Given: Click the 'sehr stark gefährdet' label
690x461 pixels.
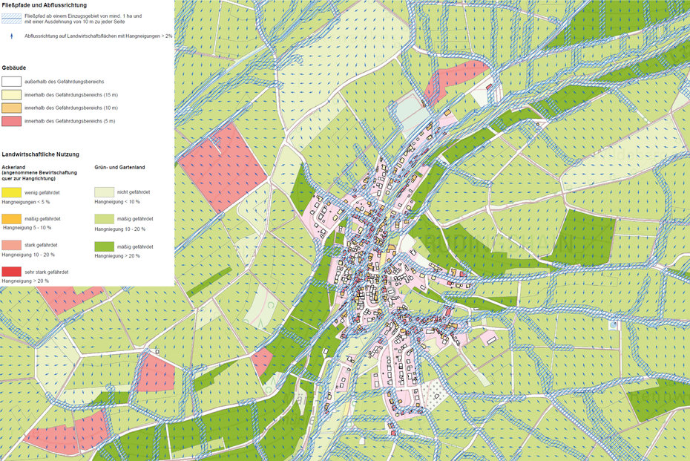Looking at the screenshot, I should (x=46, y=272).
